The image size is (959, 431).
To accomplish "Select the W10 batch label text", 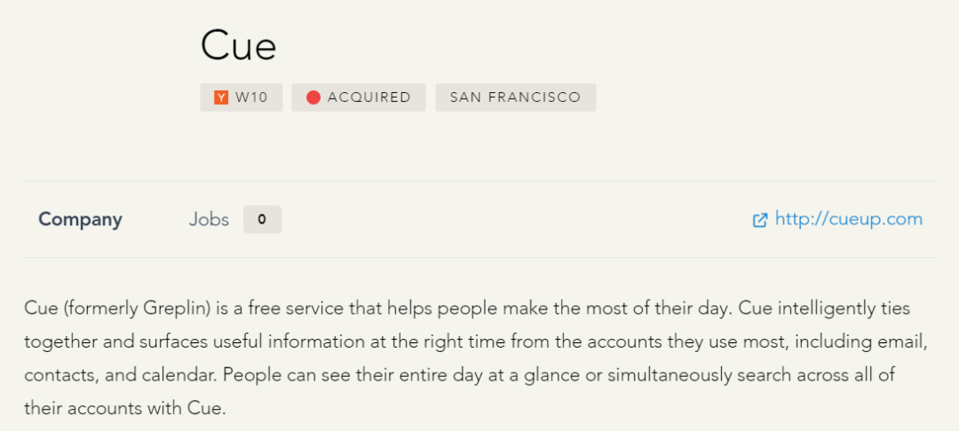I will 251,97.
